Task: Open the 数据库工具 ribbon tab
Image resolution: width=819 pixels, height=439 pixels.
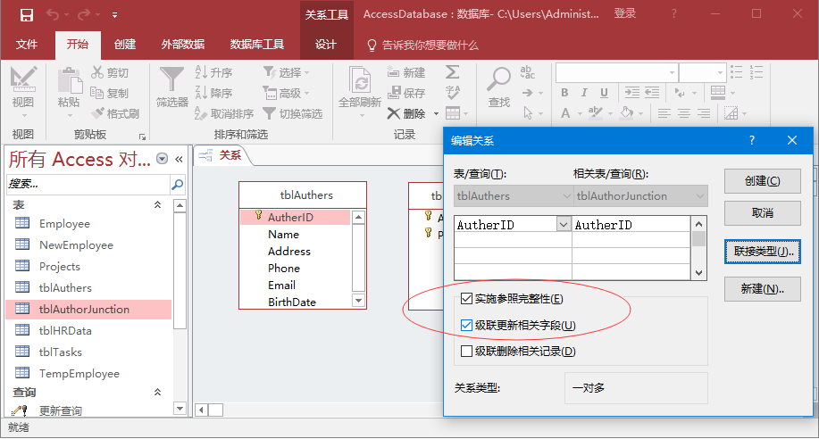Action: (x=256, y=45)
